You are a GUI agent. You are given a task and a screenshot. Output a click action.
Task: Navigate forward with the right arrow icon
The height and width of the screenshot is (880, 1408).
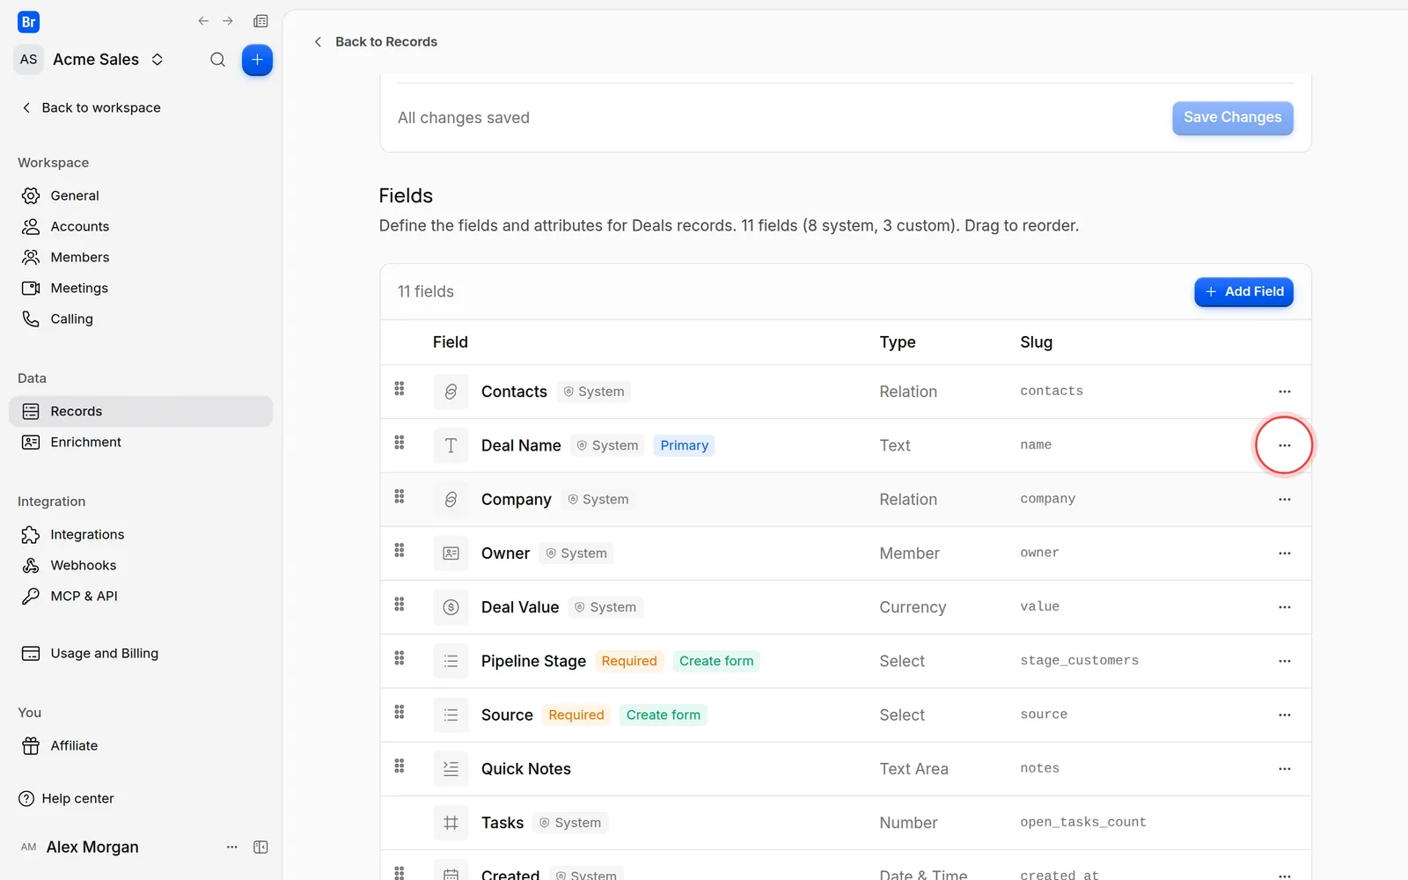point(228,21)
